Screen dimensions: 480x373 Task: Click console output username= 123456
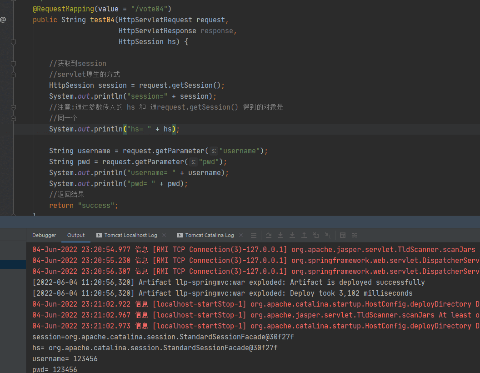click(65, 359)
